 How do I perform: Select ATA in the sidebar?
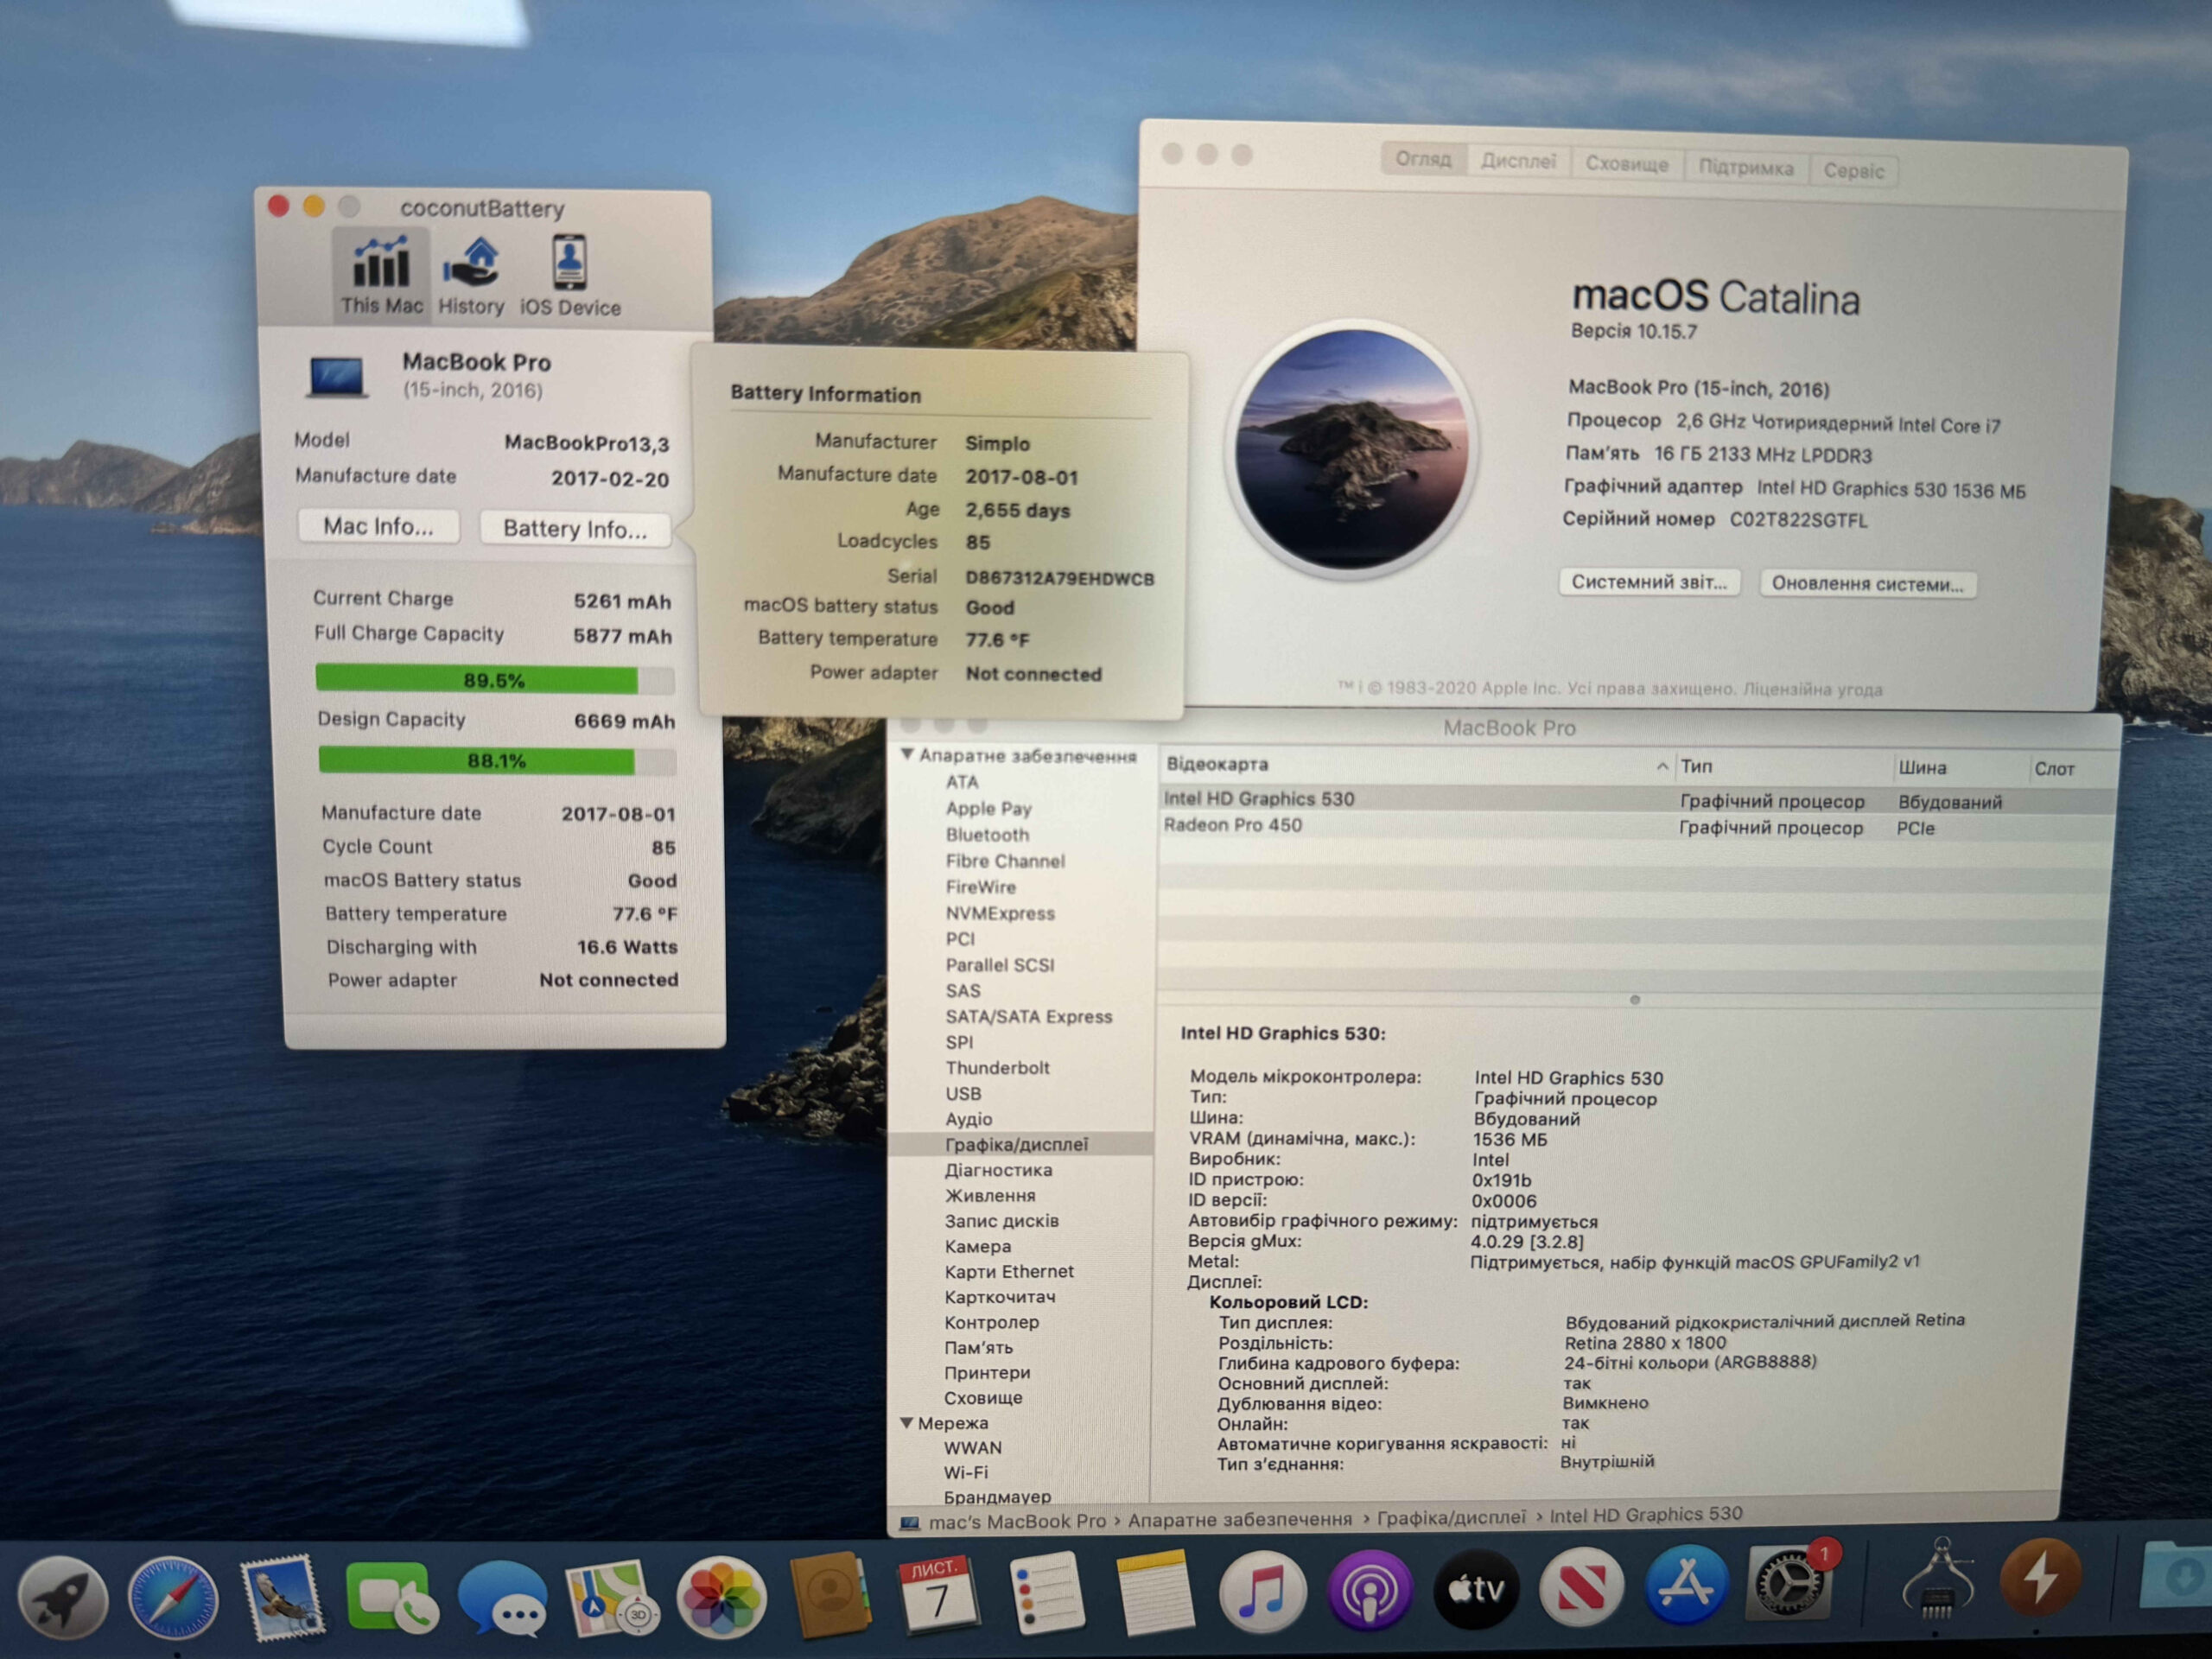962,782
